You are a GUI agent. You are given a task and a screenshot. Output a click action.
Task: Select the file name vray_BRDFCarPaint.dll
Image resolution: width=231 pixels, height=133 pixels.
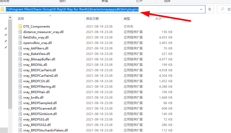point(40,70)
